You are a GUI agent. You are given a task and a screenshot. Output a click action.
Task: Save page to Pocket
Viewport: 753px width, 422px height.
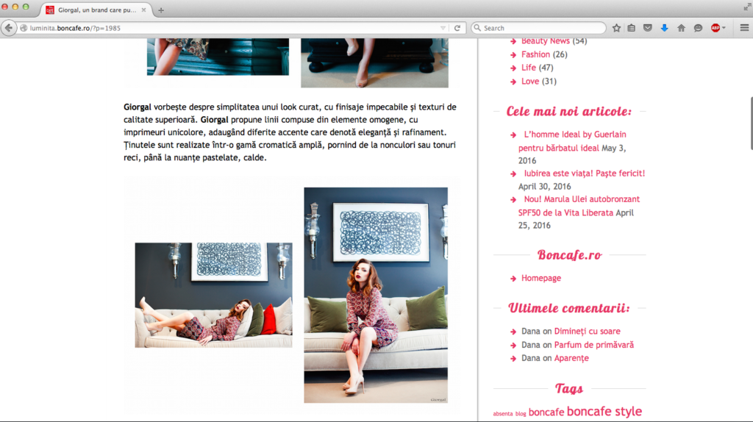pyautogui.click(x=648, y=28)
